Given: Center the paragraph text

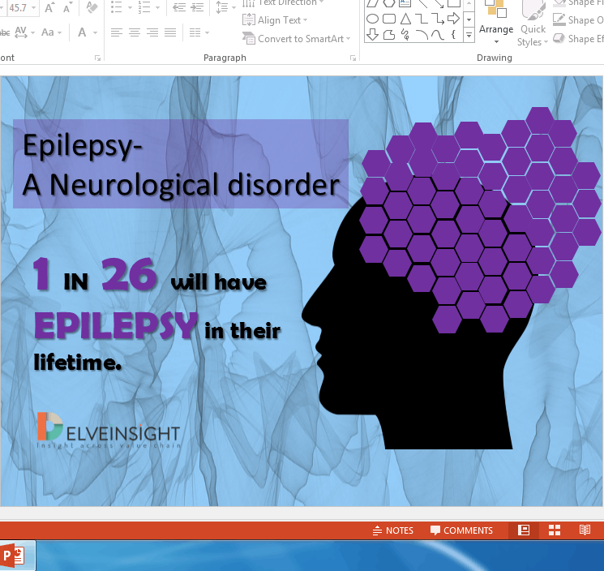Looking at the screenshot, I should click(135, 32).
